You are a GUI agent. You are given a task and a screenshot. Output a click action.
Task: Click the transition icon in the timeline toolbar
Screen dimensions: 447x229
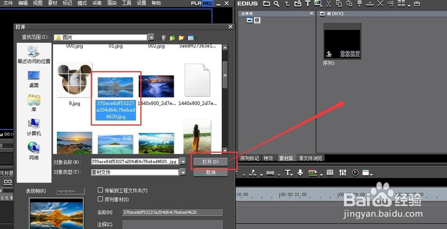[x=270, y=173]
